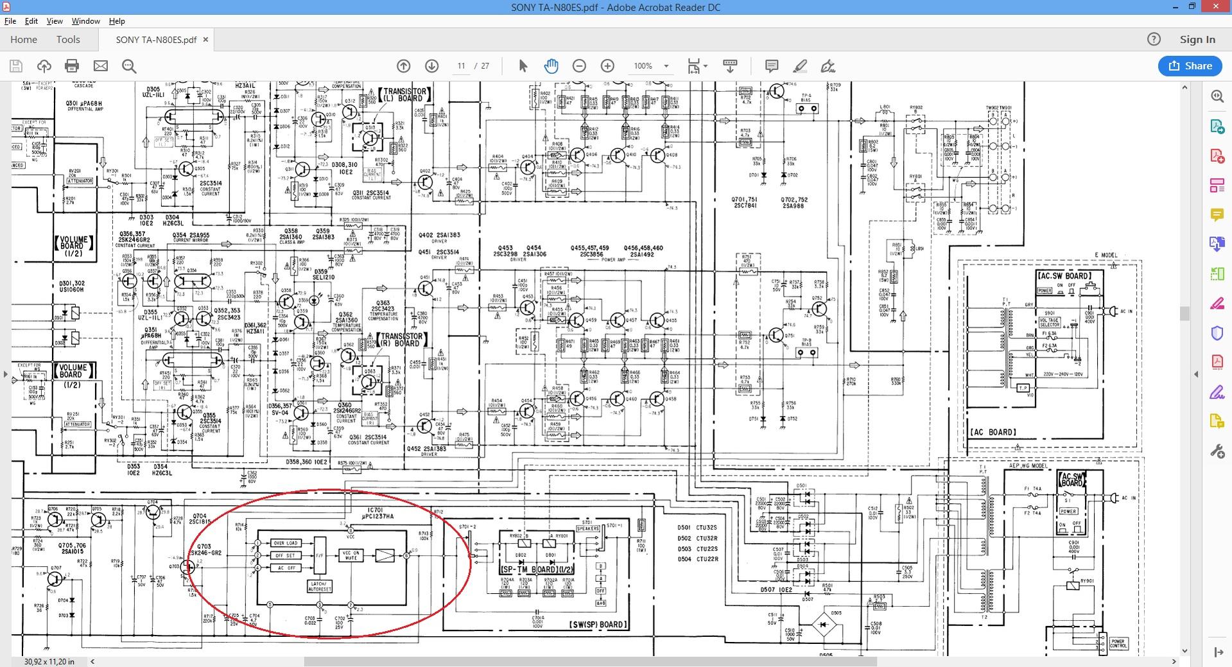Print the document with printer icon
The height and width of the screenshot is (667, 1232).
click(72, 66)
